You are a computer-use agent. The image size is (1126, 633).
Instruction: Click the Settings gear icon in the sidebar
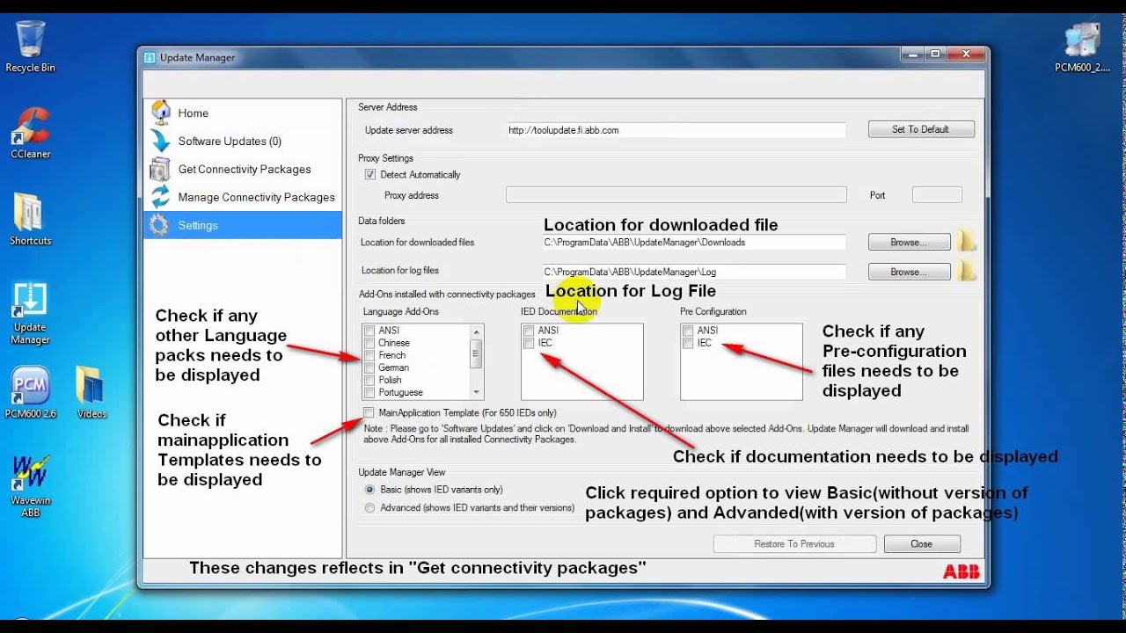pyautogui.click(x=159, y=225)
